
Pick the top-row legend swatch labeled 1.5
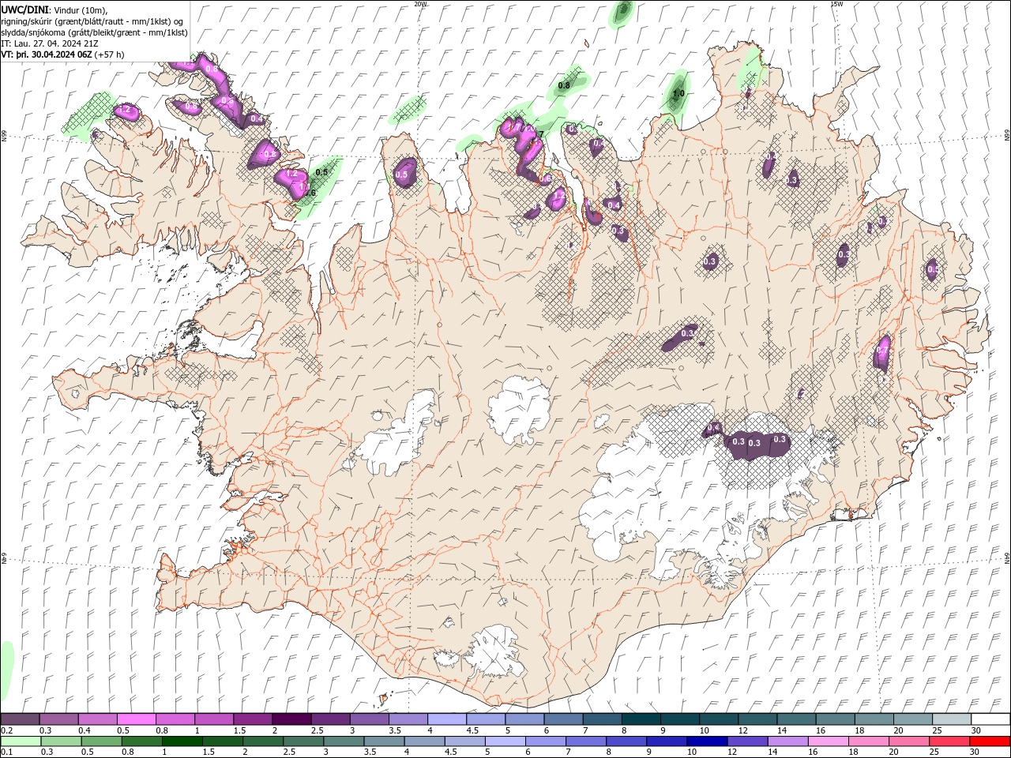(253, 719)
